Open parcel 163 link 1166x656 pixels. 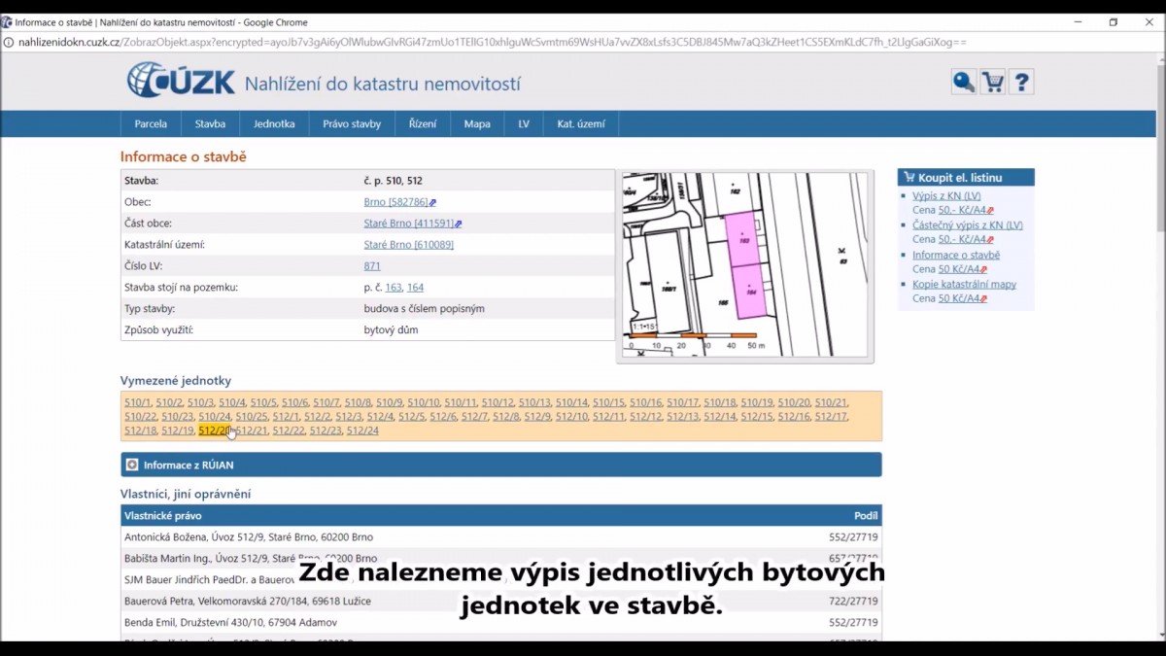click(x=394, y=288)
